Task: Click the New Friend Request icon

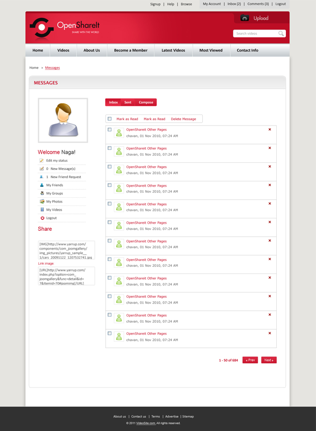Action: tap(42, 177)
